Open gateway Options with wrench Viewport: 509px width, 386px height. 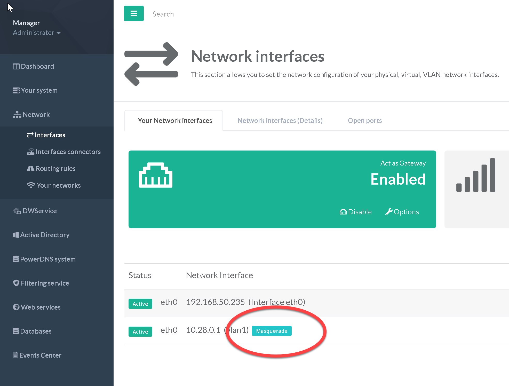click(402, 212)
